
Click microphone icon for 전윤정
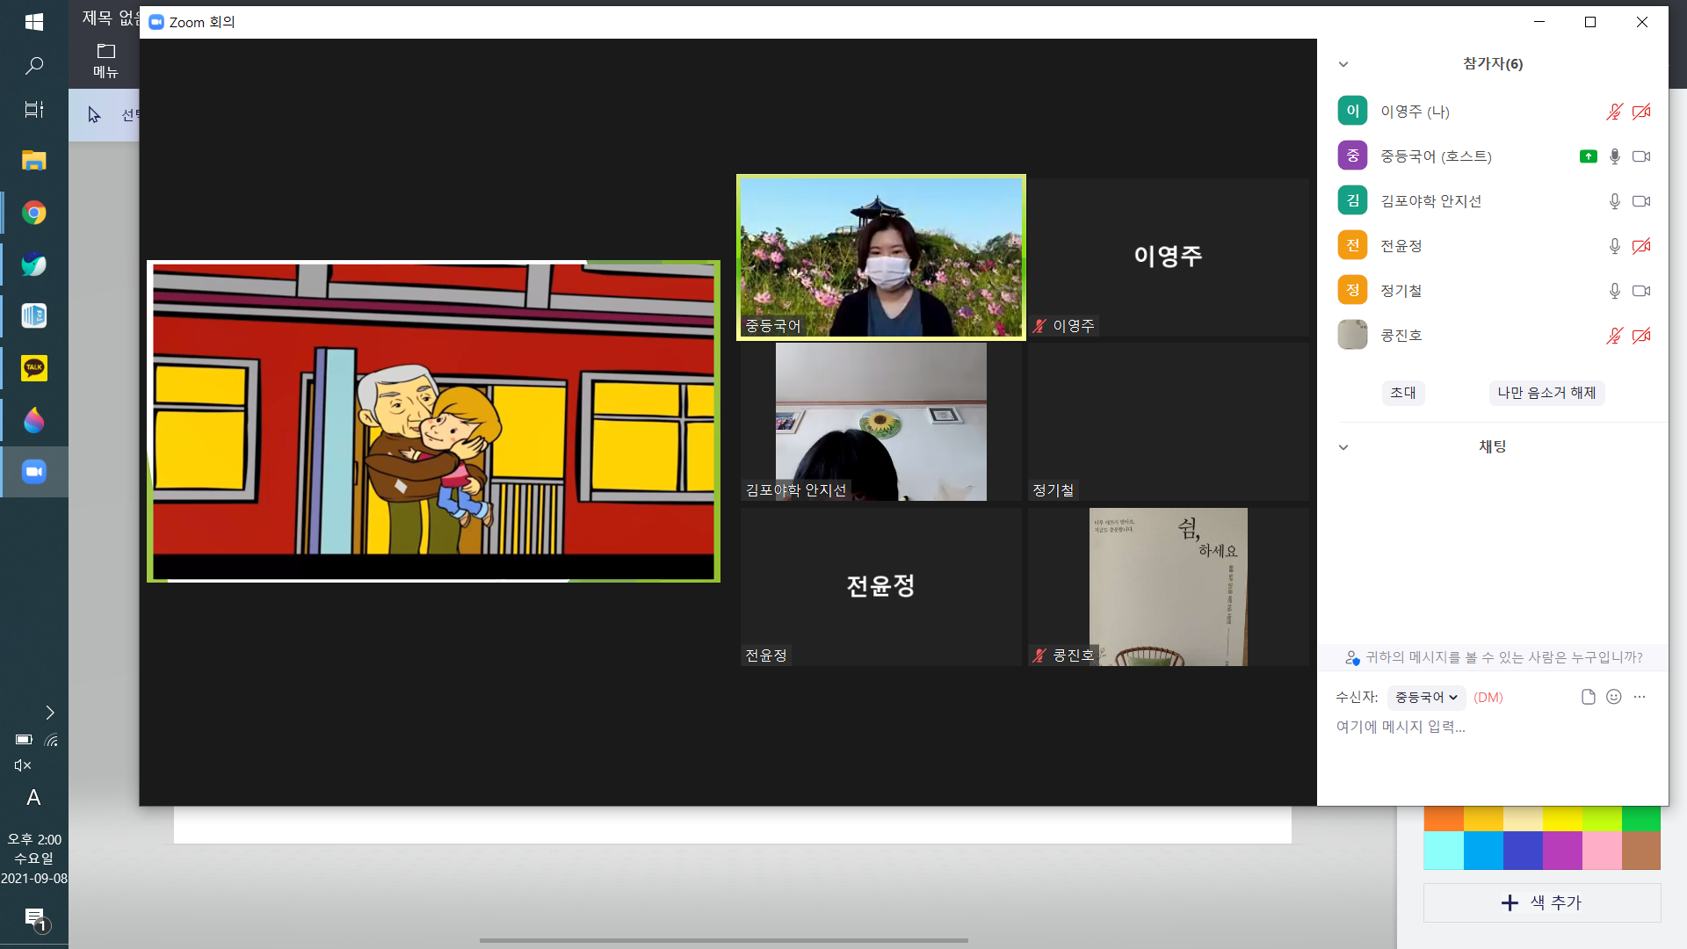1614,246
